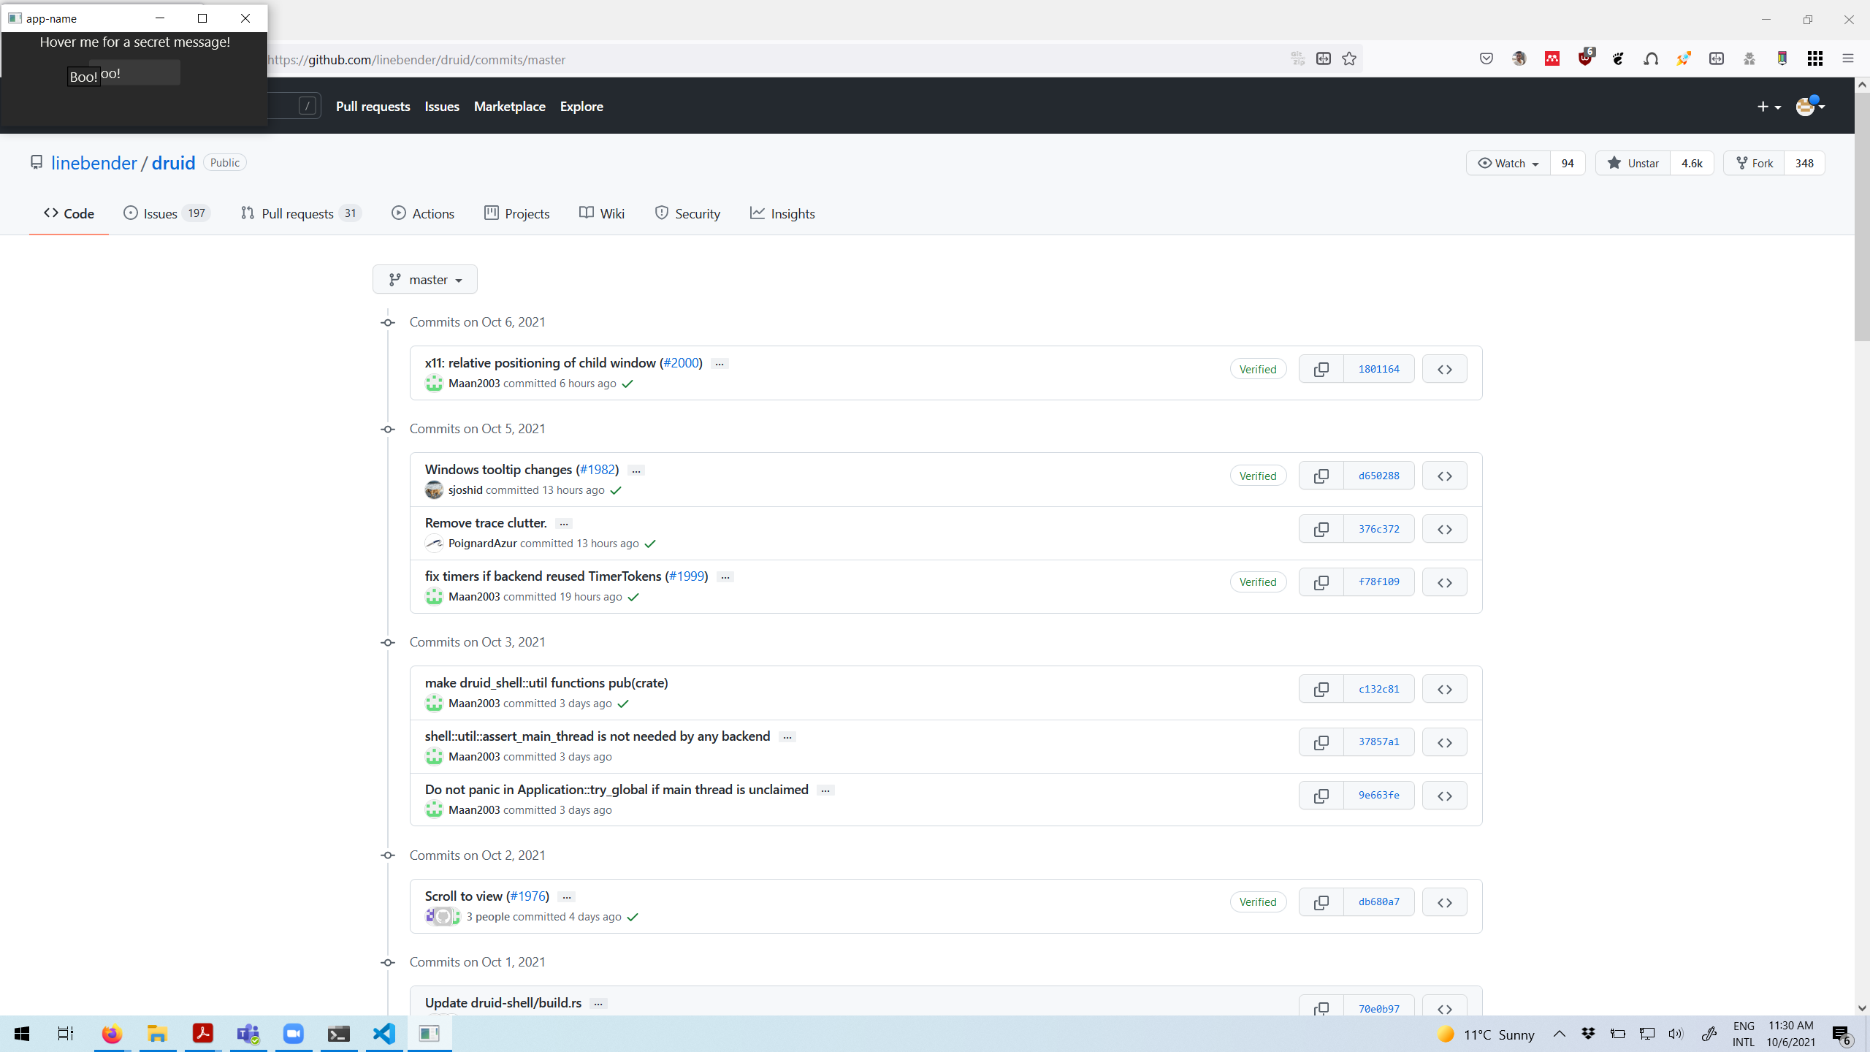
Task: Open the Actions tab play icon
Action: tap(399, 213)
